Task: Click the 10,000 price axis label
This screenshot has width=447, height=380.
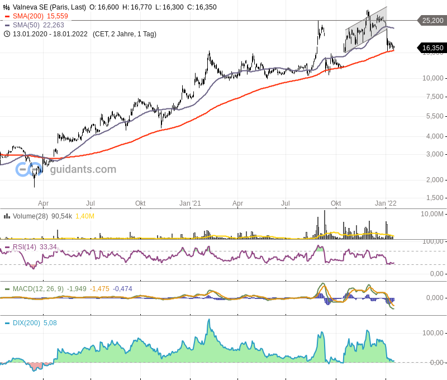Action: coord(433,78)
